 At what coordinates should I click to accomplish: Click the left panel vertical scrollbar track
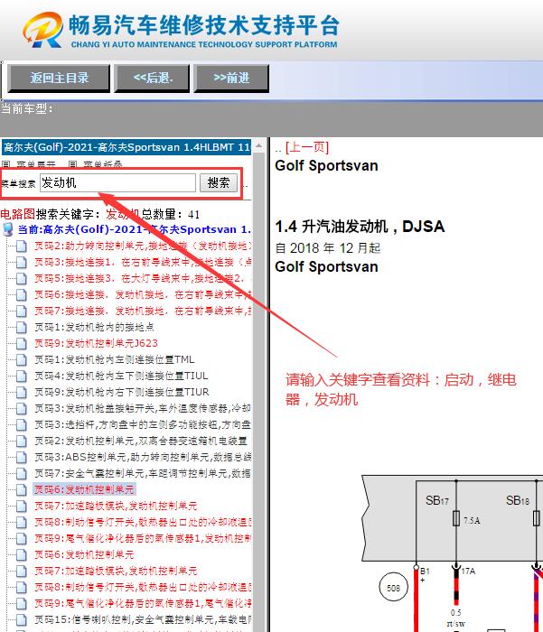tap(258, 387)
